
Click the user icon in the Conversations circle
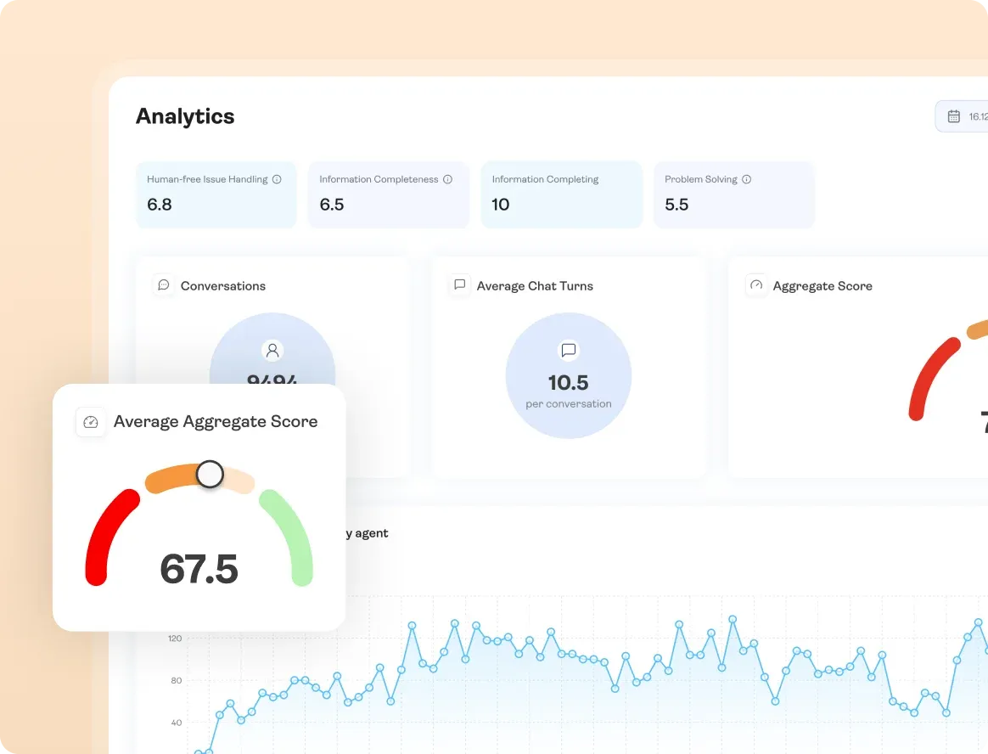click(x=272, y=350)
